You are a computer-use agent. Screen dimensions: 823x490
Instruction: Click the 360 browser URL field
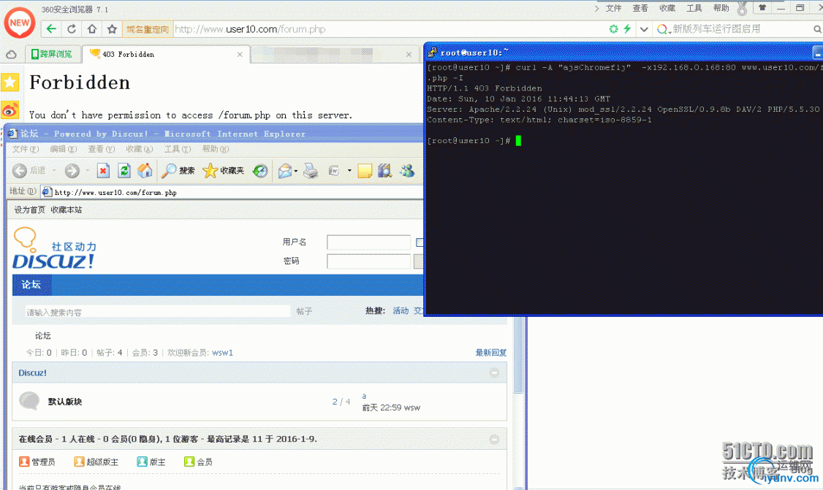point(388,29)
